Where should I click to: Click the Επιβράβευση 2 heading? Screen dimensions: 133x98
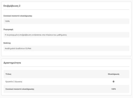[12, 6]
